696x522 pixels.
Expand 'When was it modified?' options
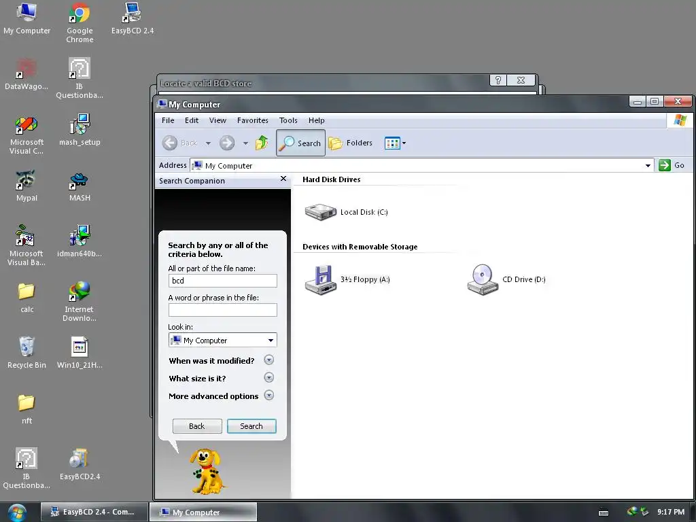tap(269, 360)
